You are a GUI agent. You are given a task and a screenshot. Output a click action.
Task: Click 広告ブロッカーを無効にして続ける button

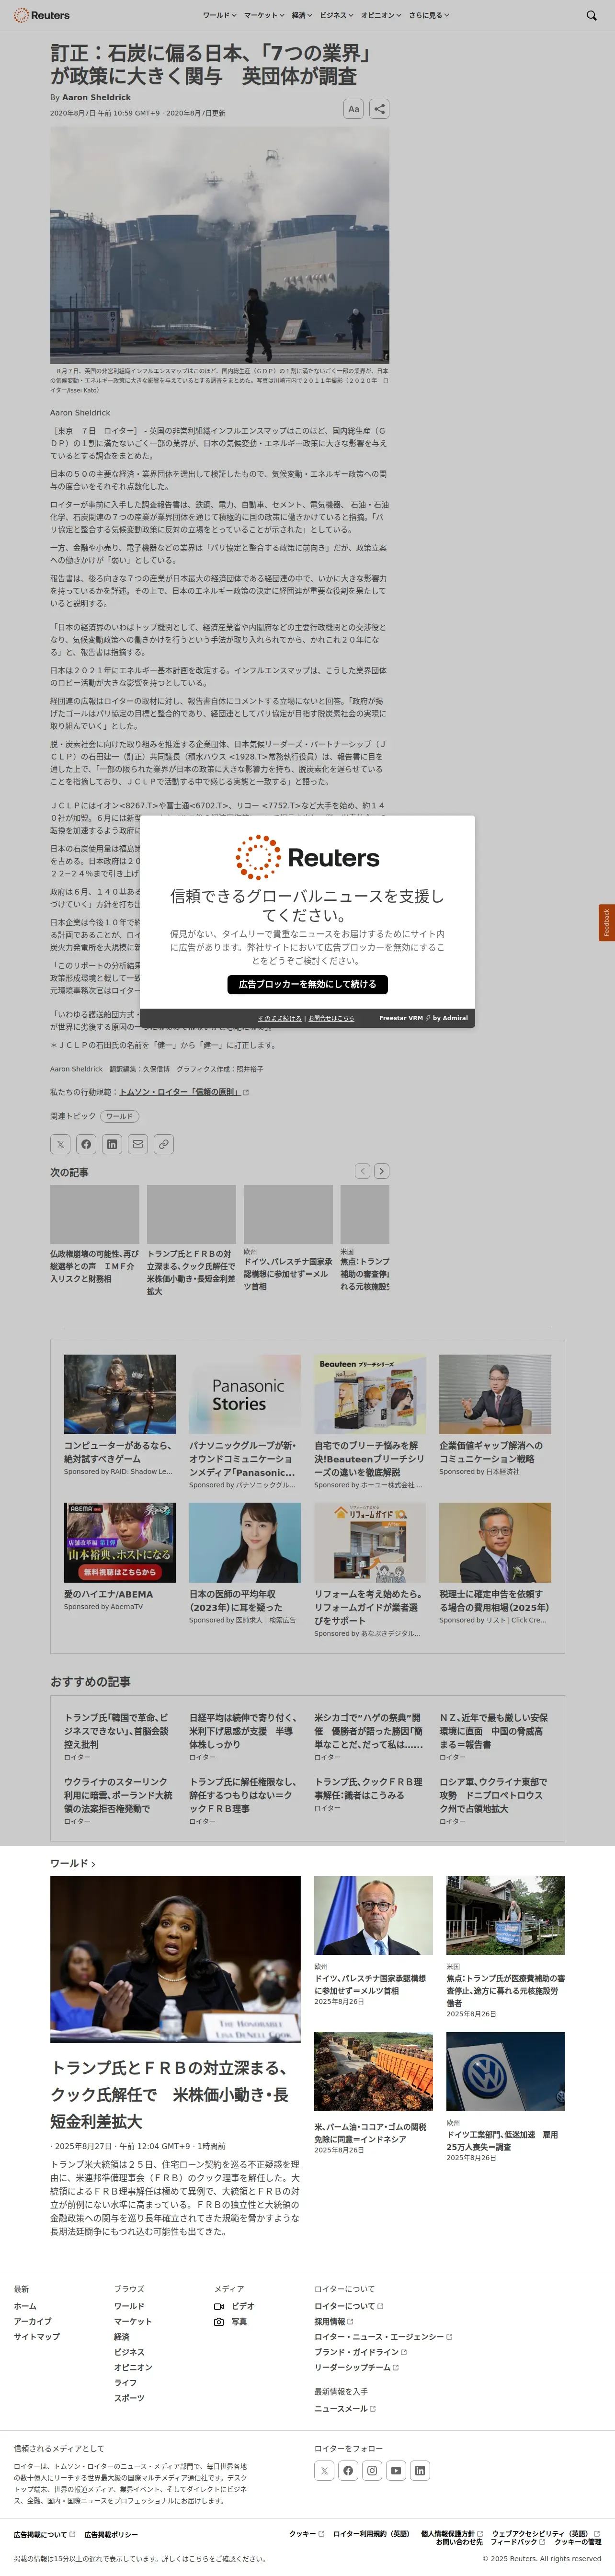(307, 984)
